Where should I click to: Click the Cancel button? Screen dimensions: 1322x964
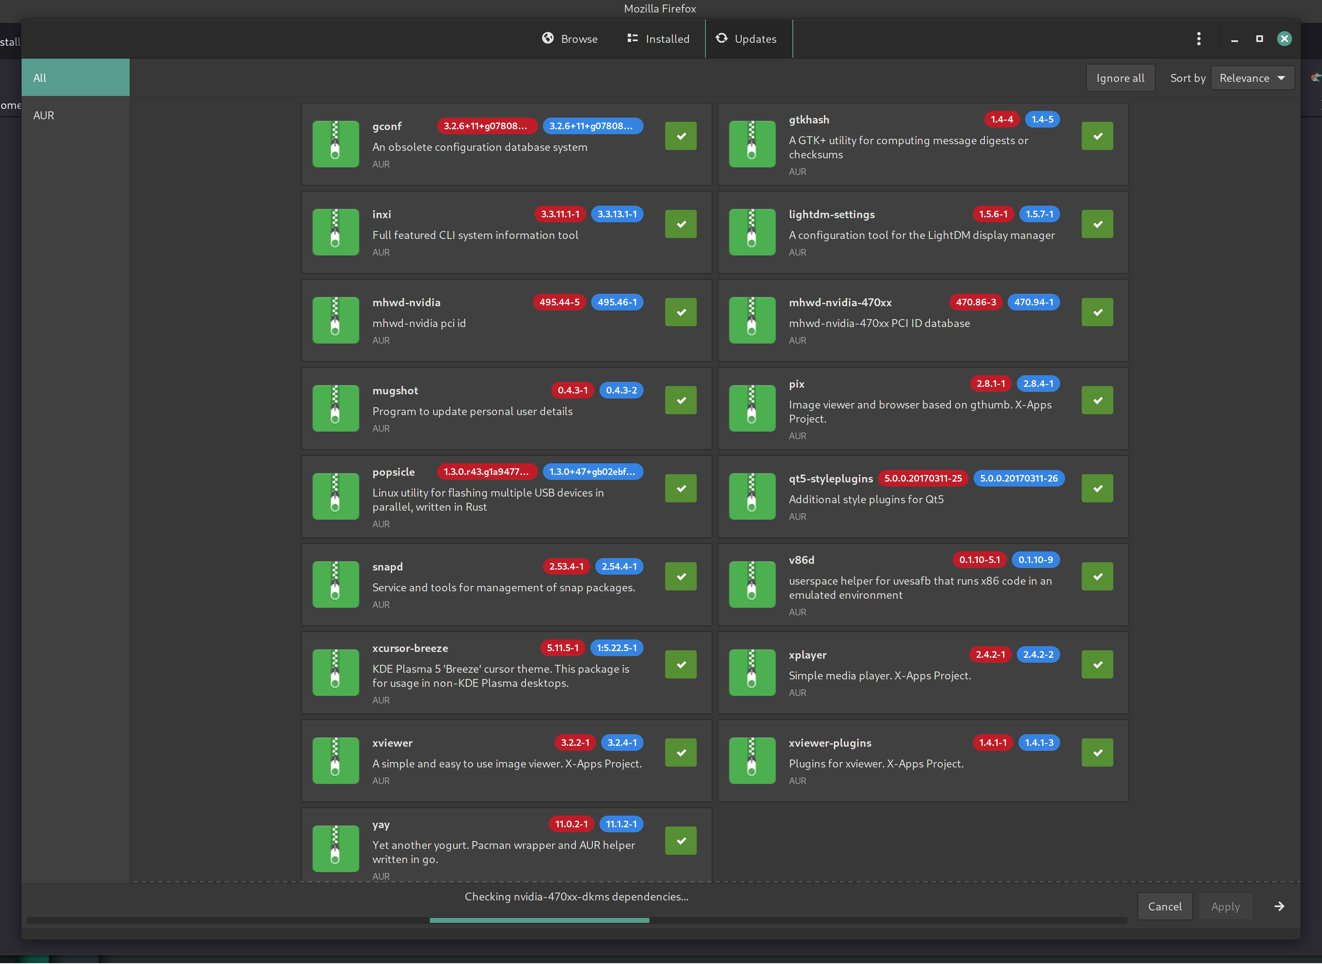pyautogui.click(x=1164, y=906)
